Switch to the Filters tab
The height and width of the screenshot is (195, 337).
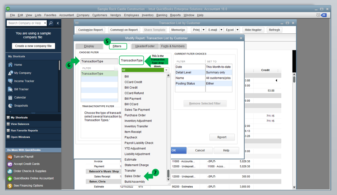pyautogui.click(x=117, y=46)
